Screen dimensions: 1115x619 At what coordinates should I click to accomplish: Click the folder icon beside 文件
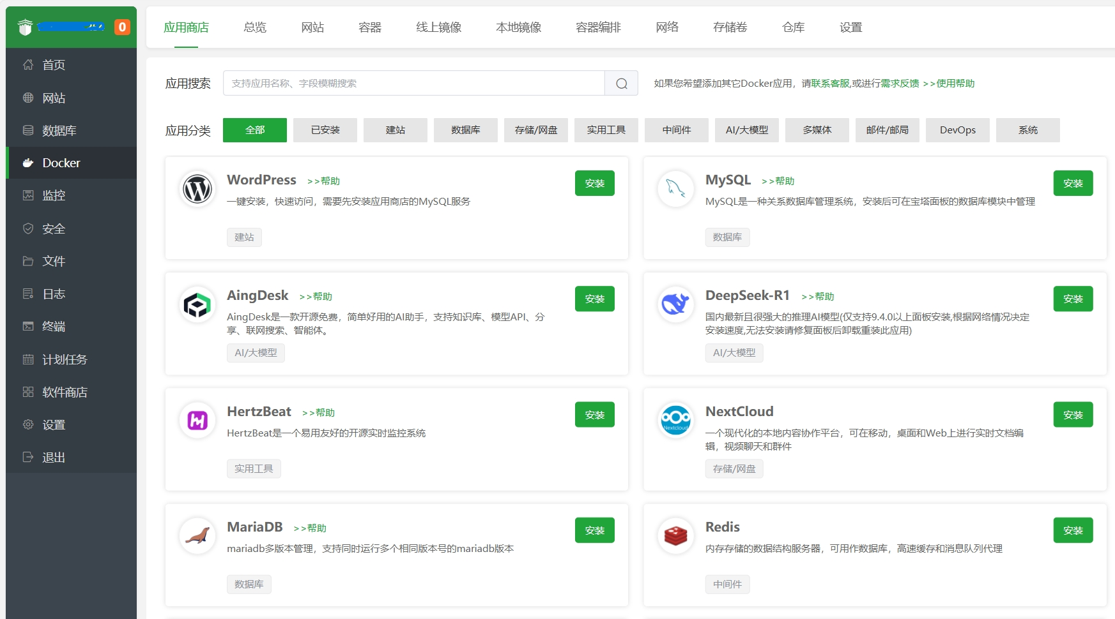pos(28,261)
